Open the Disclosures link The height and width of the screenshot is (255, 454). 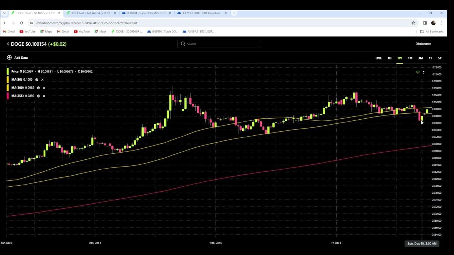[423, 44]
